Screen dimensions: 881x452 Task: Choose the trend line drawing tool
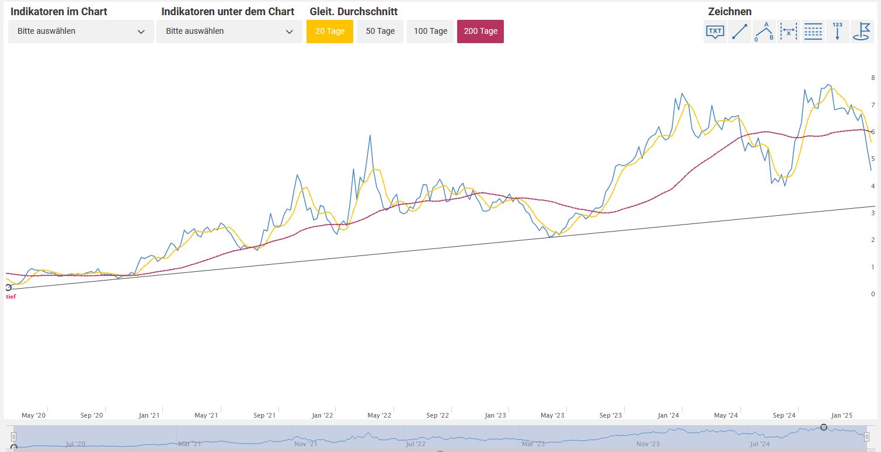point(740,31)
